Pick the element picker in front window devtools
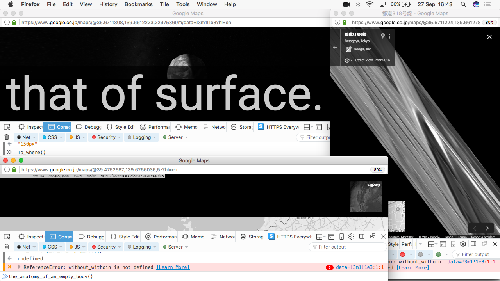Image resolution: width=500 pixels, height=281 pixels. pos(7,237)
